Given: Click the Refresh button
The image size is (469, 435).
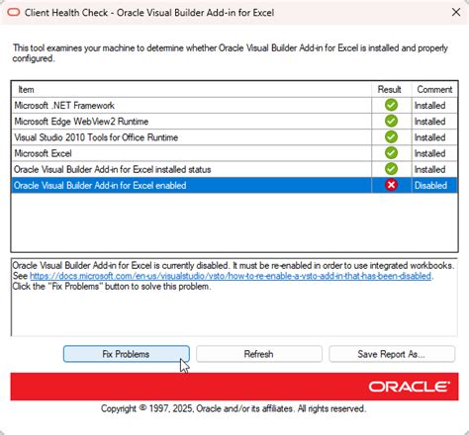Looking at the screenshot, I should coord(259,354).
